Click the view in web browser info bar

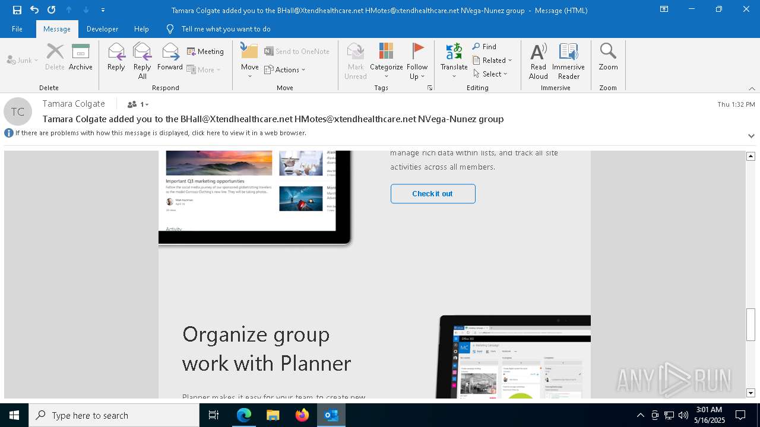coord(160,133)
